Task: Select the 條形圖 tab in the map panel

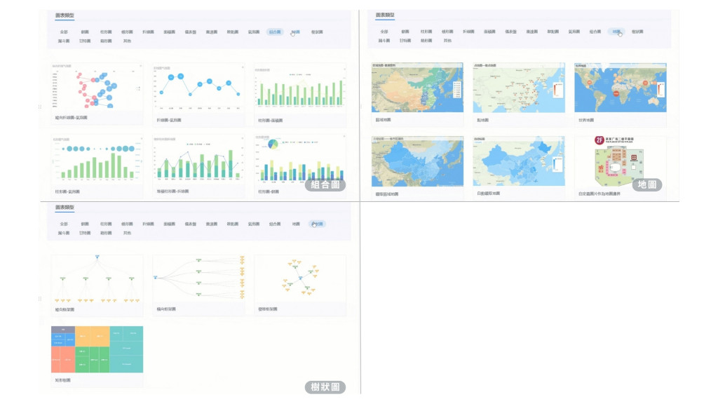Action: pos(447,32)
